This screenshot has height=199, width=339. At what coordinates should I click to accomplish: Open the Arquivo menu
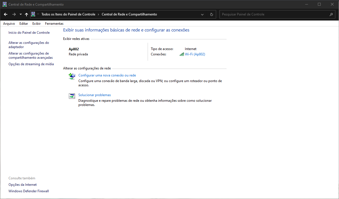coord(9,23)
